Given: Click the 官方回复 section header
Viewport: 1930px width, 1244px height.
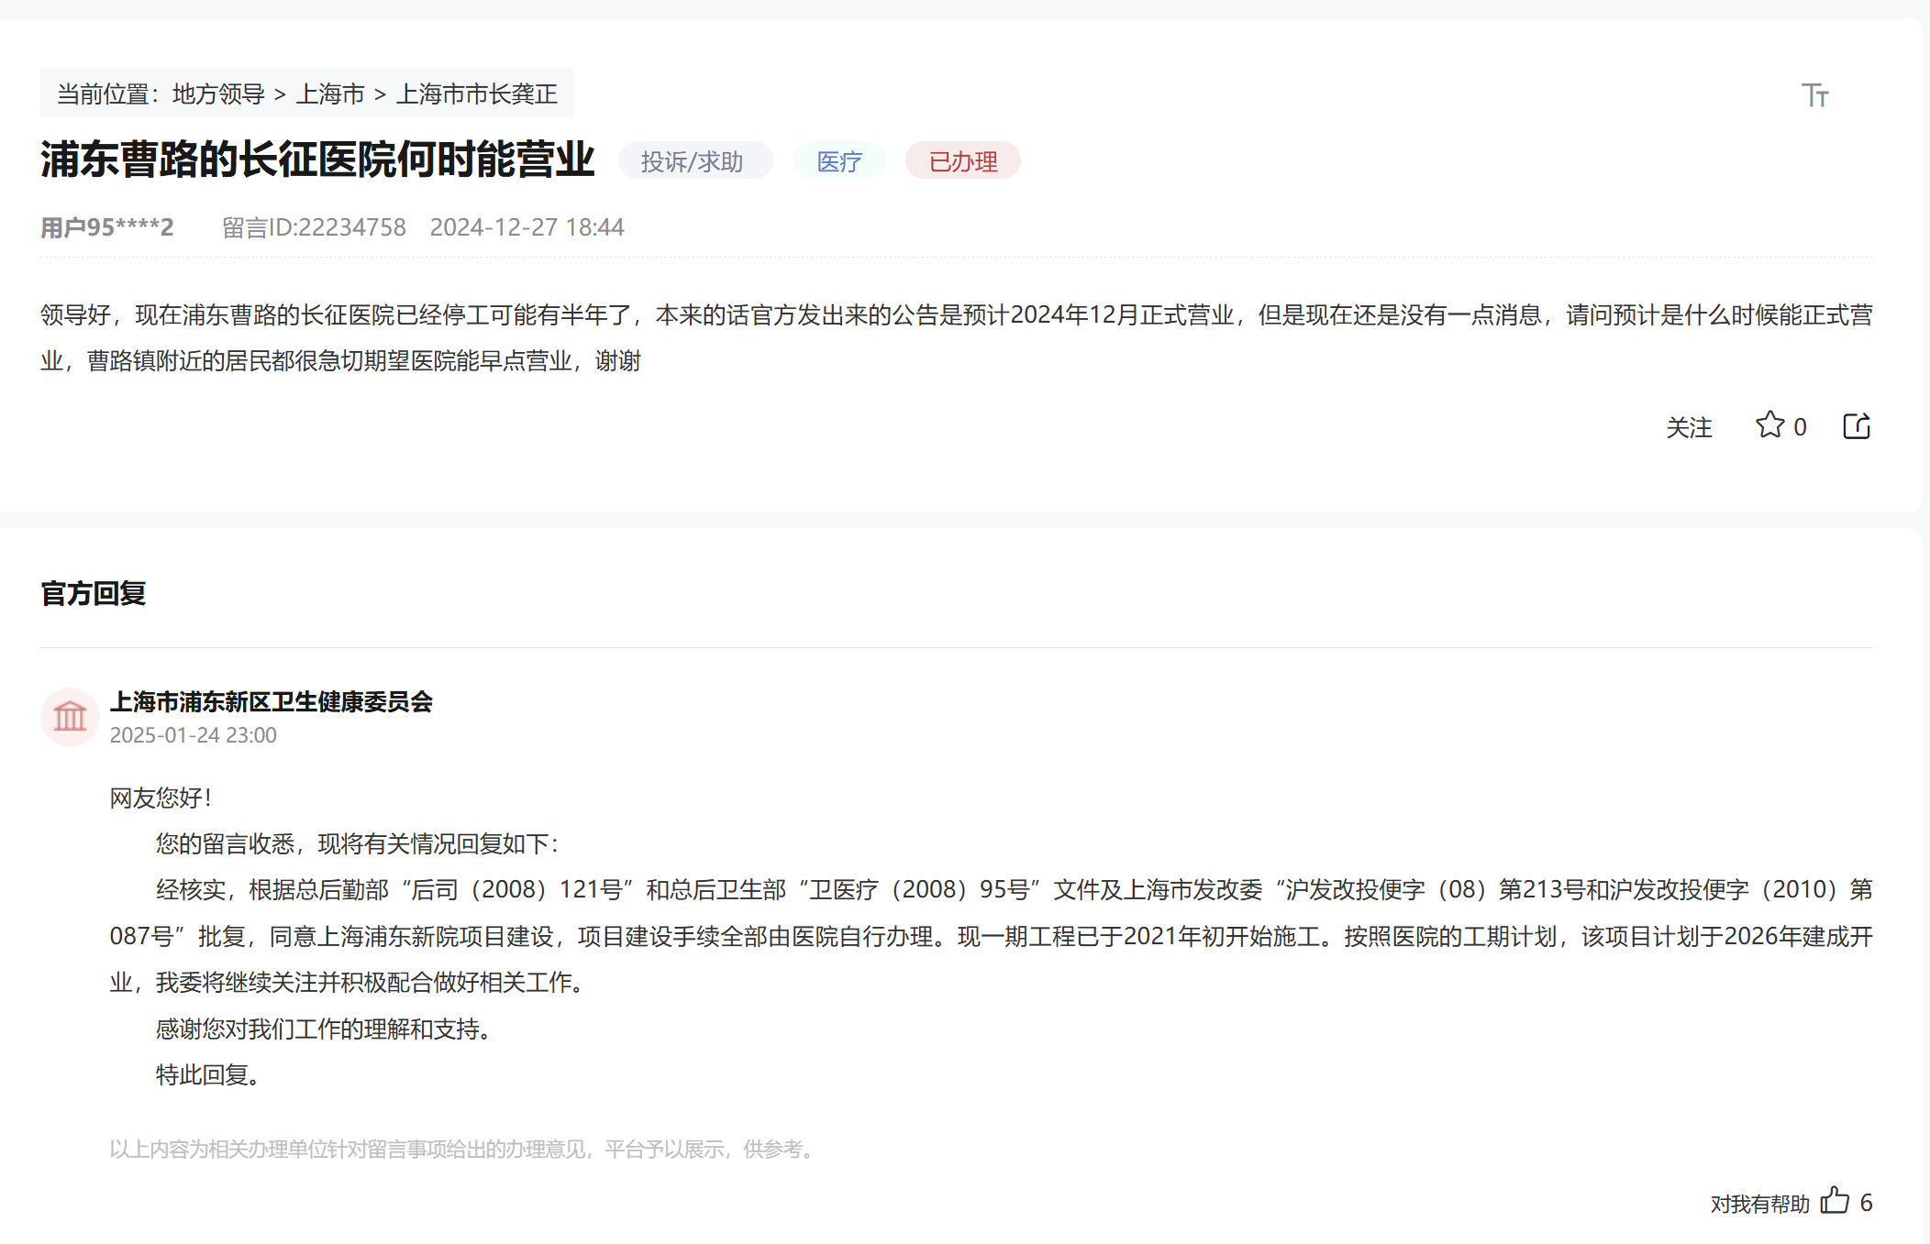Looking at the screenshot, I should click(x=93, y=595).
